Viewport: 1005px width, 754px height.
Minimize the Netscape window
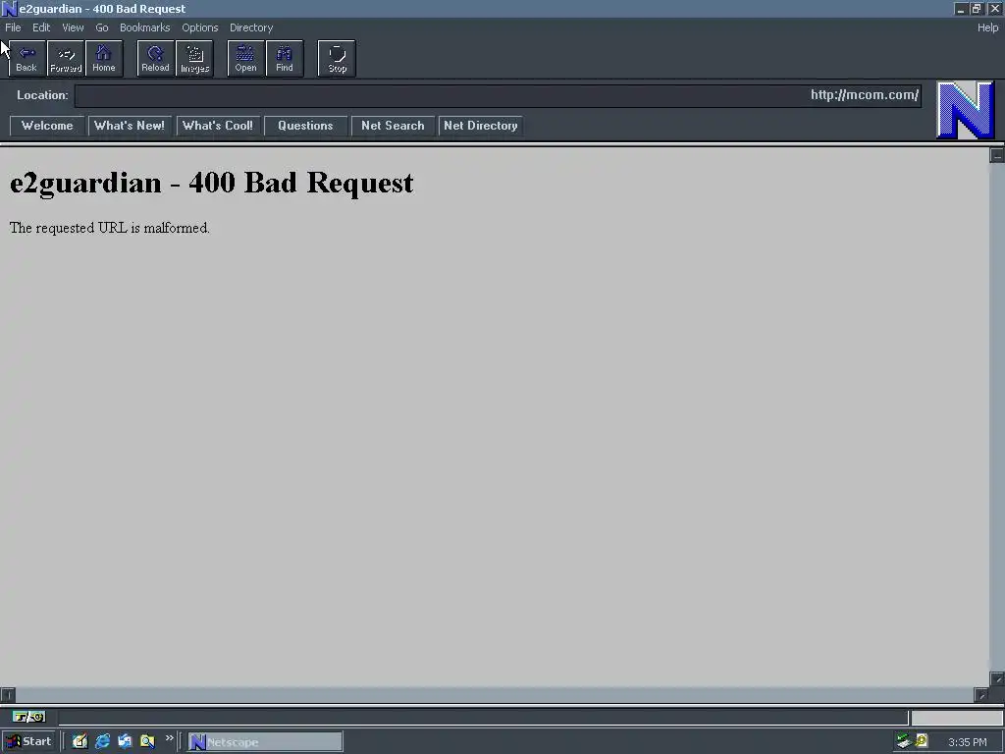pos(960,9)
